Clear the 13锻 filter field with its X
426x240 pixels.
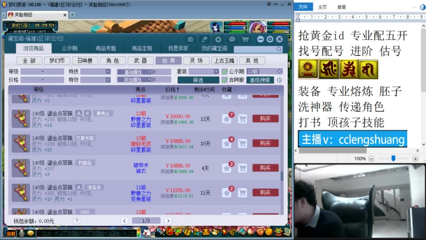pyautogui.click(x=279, y=72)
